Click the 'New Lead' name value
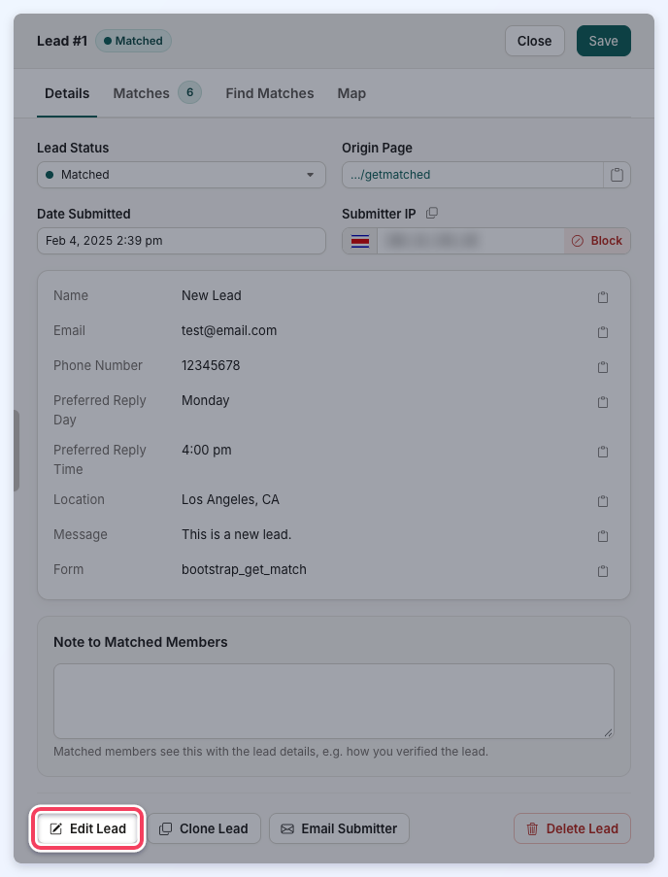Screen dimensions: 668x877 point(212,295)
